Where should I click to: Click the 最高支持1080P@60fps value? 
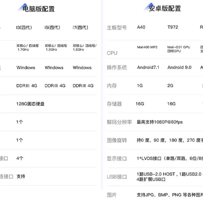160,122
